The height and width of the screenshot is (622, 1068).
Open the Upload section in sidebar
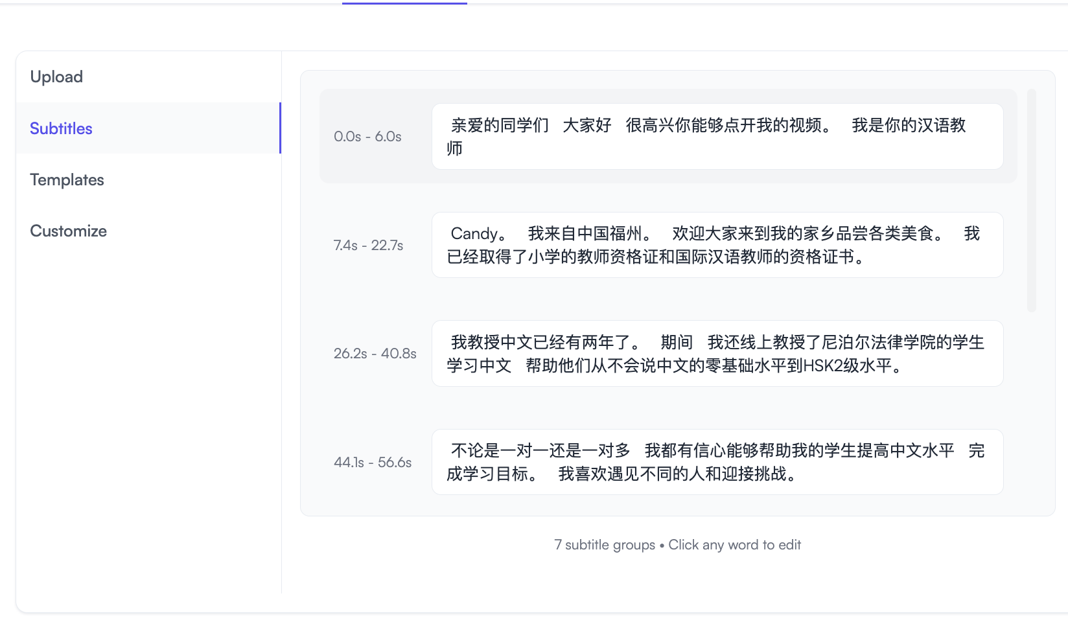point(56,76)
